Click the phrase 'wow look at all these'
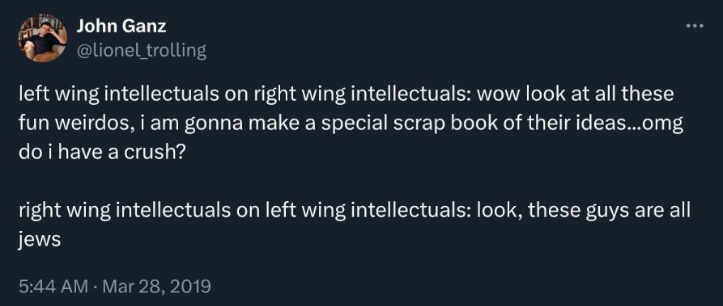Screen dimensions: 723x306 coord(576,94)
